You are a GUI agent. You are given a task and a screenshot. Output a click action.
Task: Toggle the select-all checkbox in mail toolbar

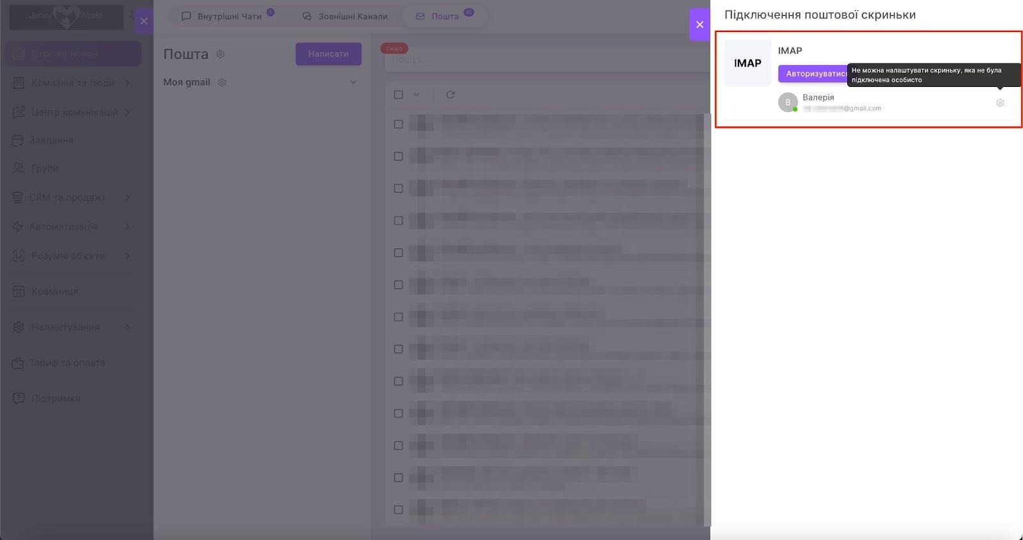[398, 95]
